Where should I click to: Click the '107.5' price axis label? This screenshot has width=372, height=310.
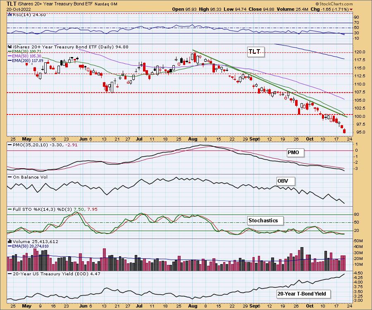(x=360, y=92)
